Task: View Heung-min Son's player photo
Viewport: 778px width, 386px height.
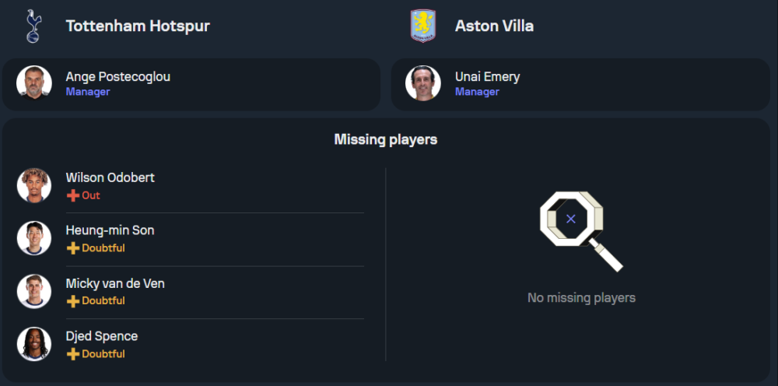Action: [34, 238]
